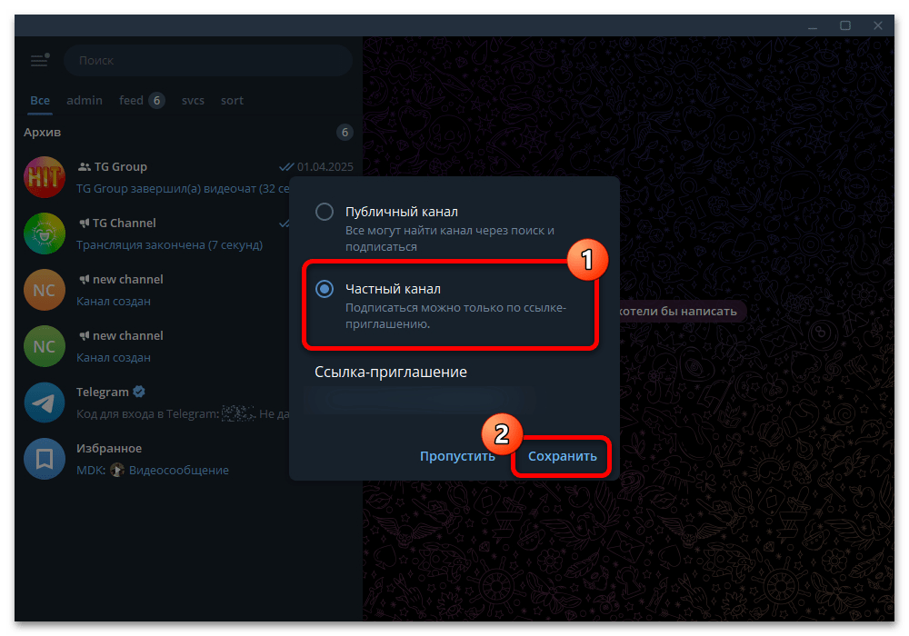Click the group icon before TG Group
This screenshot has width=909, height=636.
84,167
